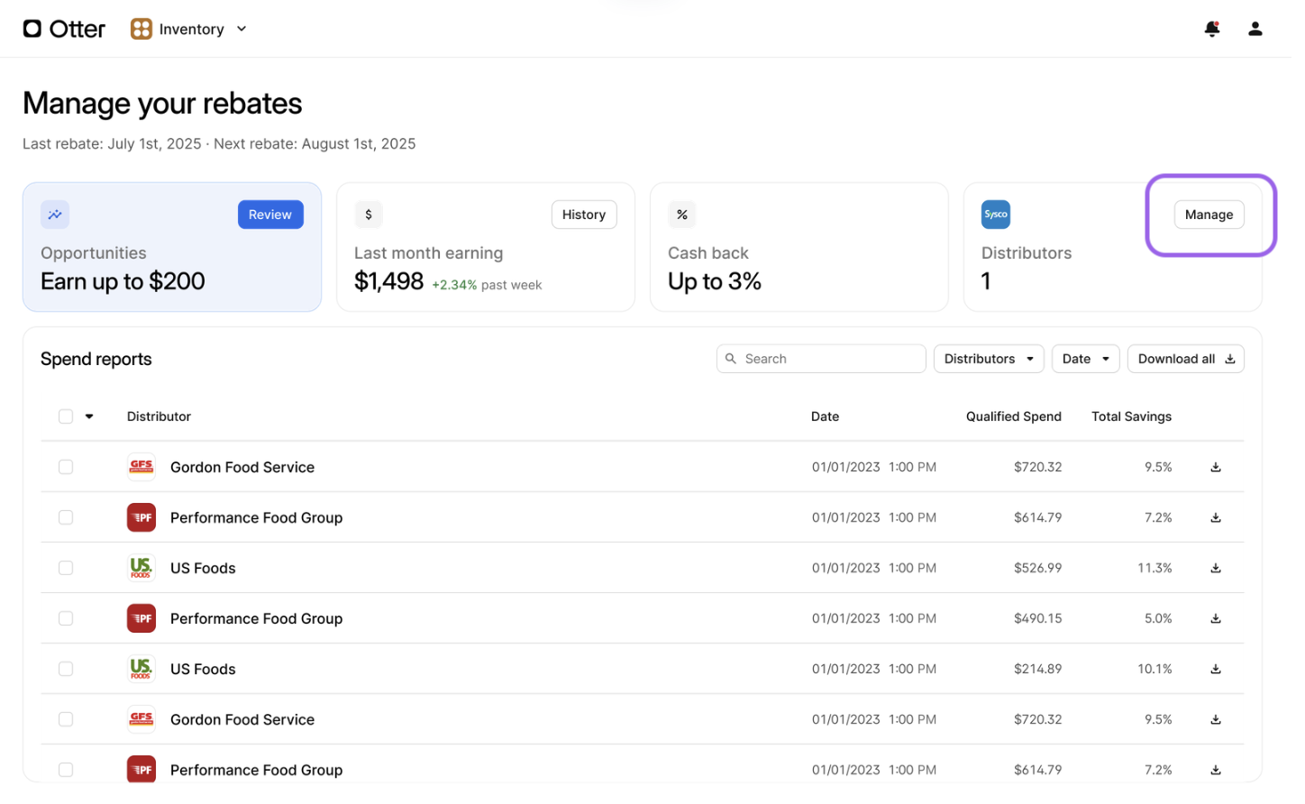Click the Search spend reports field

pos(820,358)
